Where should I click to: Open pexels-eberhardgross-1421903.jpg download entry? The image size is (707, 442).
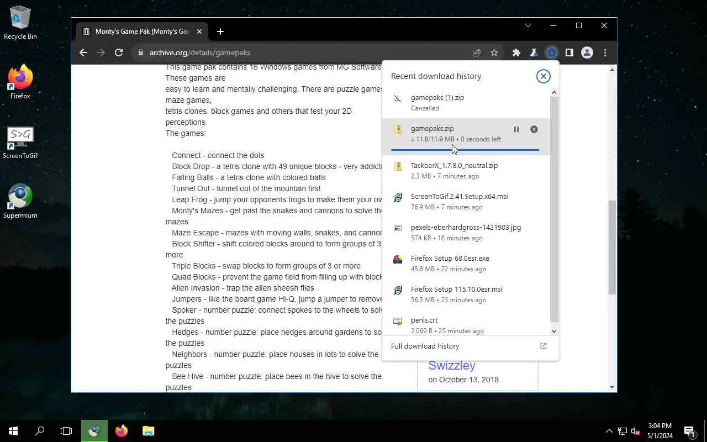point(466,233)
